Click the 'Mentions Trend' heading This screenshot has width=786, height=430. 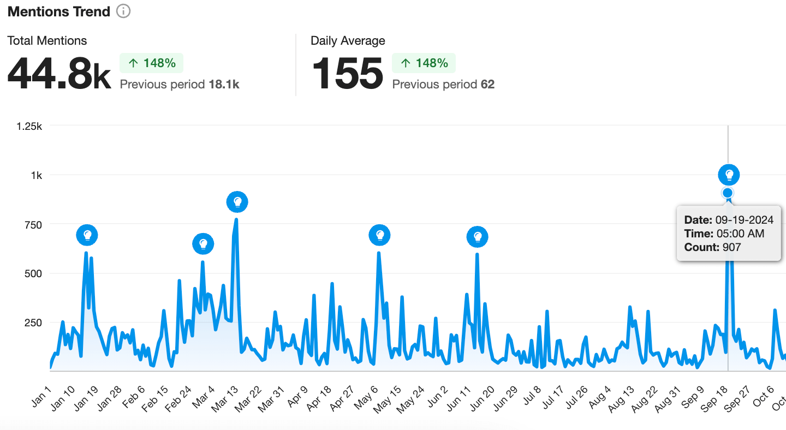(x=59, y=11)
